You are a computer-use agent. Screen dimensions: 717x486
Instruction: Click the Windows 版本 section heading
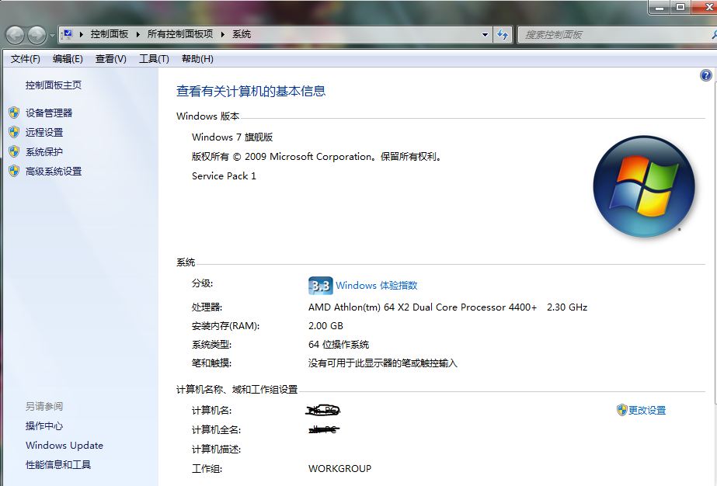[208, 116]
